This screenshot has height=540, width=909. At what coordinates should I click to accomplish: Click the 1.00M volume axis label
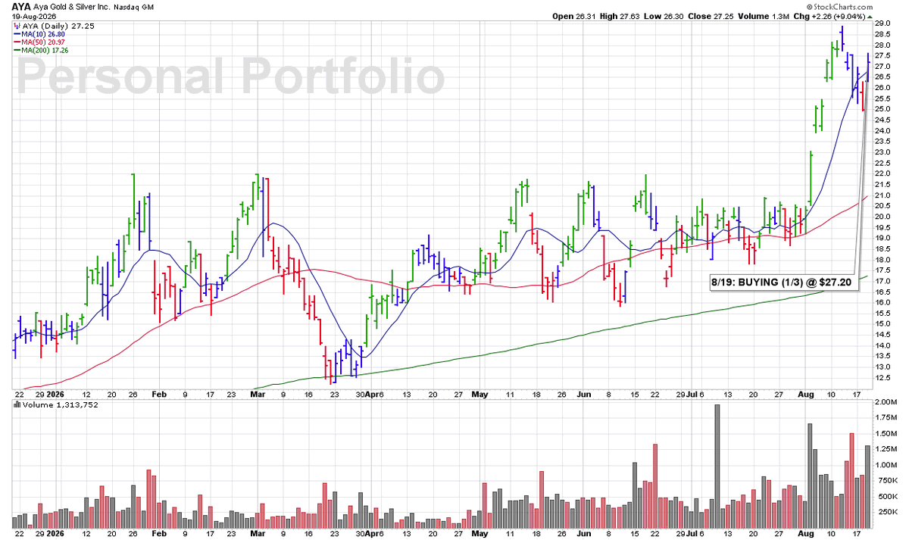coord(886,465)
